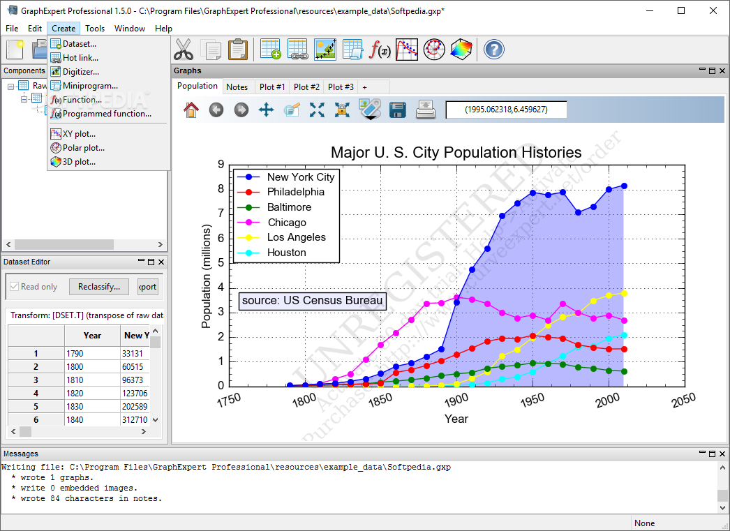
Task: Collapse the Raw tree node expander
Action: coord(10,87)
